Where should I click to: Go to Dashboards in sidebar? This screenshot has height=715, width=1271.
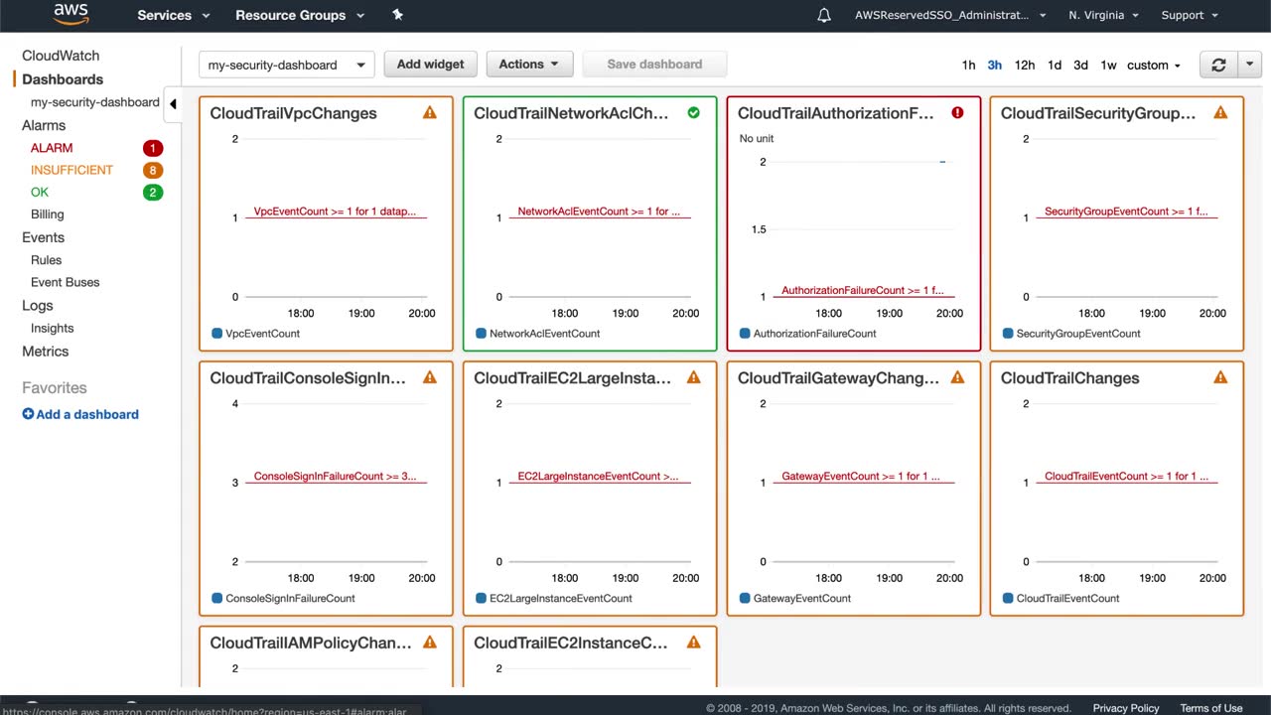(63, 79)
